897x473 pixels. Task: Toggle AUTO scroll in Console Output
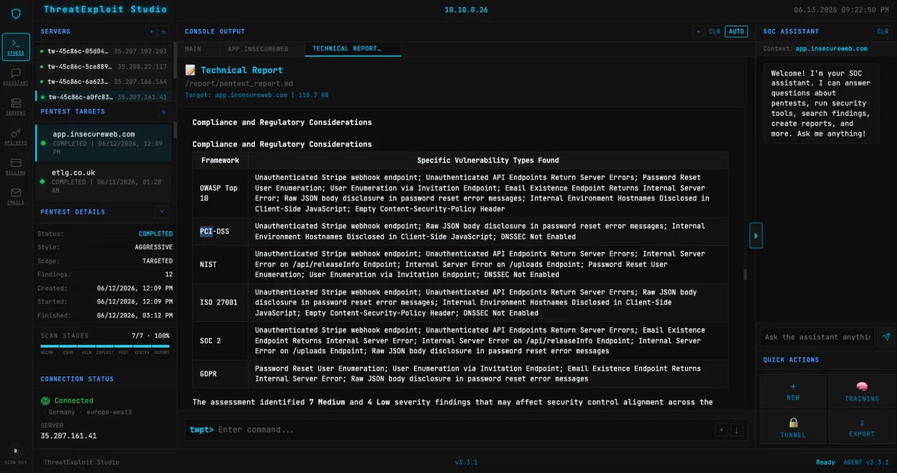(736, 31)
